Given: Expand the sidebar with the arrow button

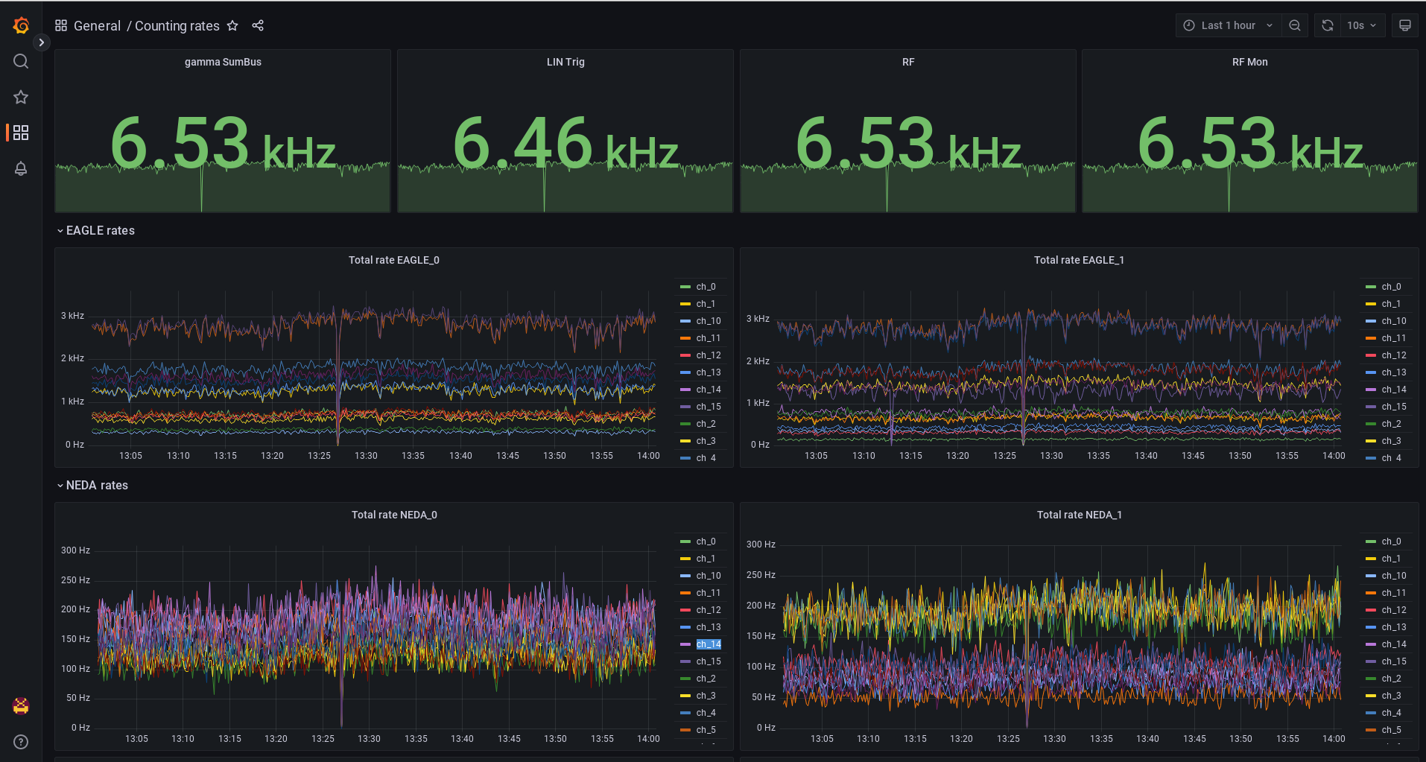Looking at the screenshot, I should click(41, 42).
